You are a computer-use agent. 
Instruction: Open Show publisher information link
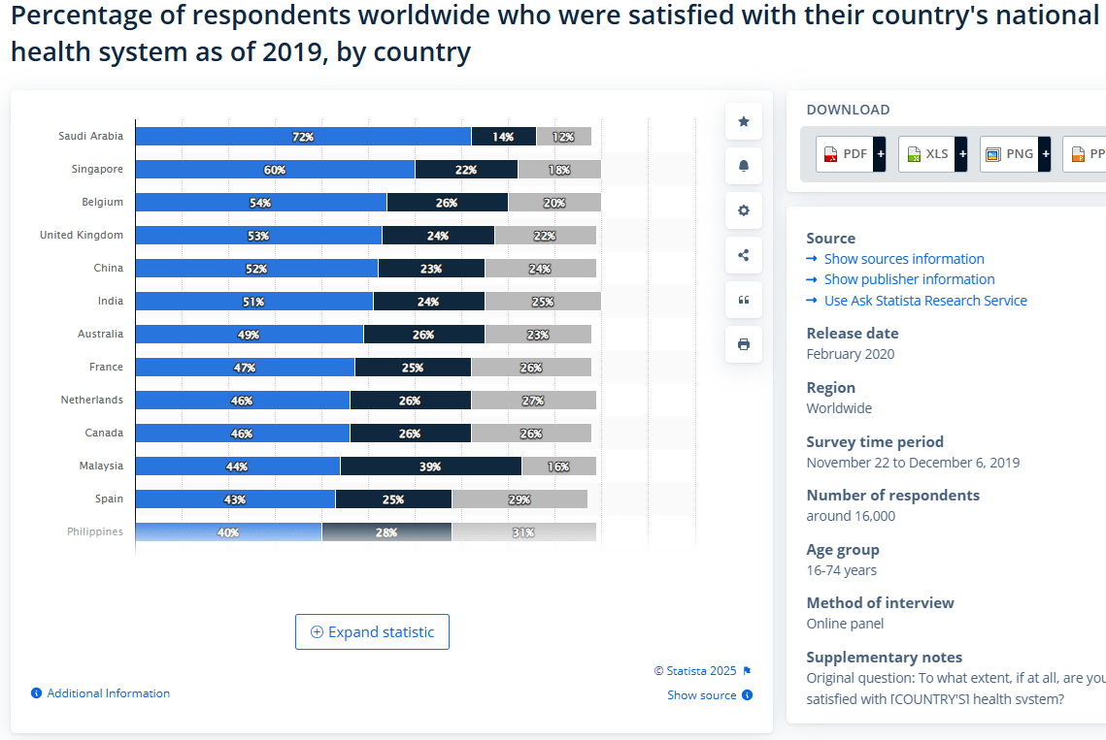coord(909,279)
